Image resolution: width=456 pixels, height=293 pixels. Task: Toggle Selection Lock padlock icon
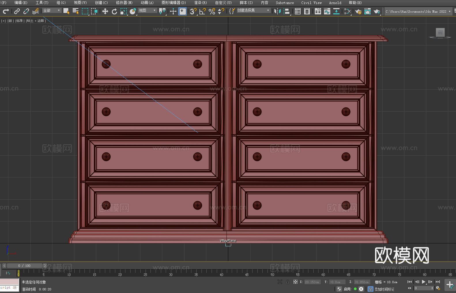coord(288,282)
